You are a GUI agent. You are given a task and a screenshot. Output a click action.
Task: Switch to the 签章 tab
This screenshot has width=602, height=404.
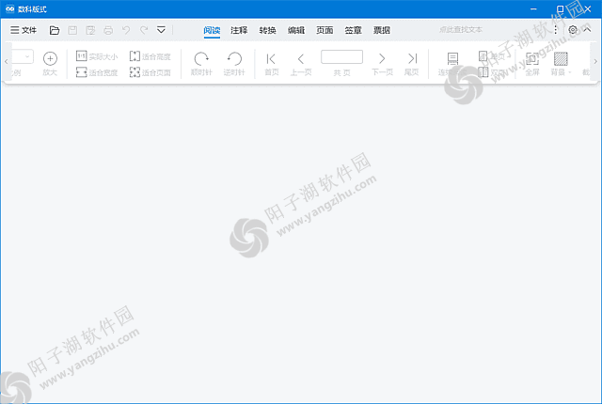[354, 30]
